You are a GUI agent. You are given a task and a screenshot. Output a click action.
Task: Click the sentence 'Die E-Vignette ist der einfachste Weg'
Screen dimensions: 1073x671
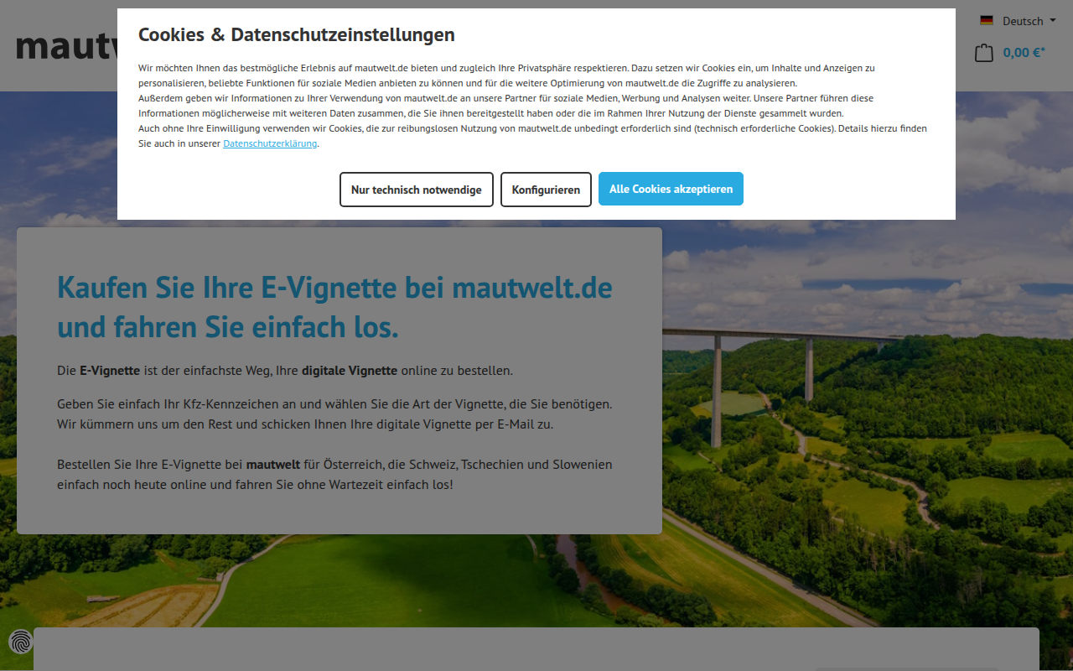[285, 370]
